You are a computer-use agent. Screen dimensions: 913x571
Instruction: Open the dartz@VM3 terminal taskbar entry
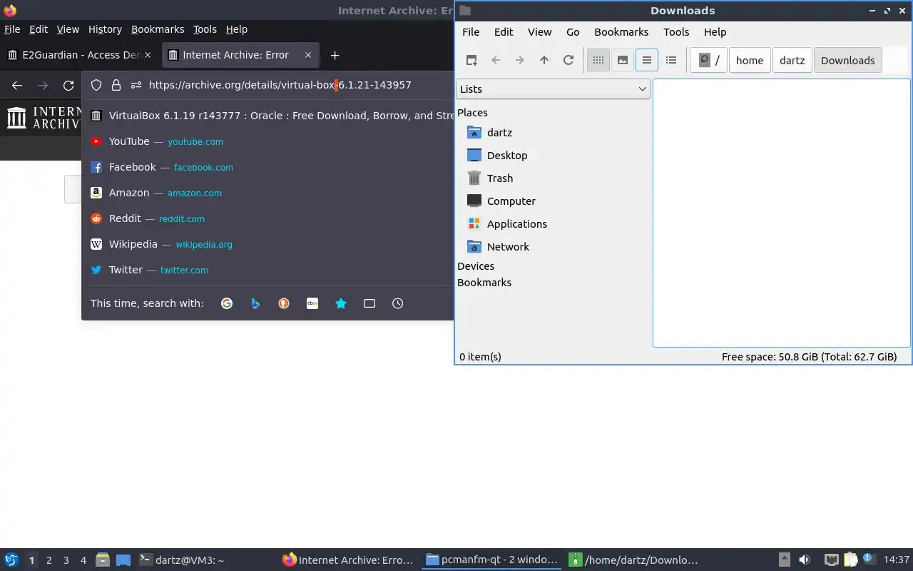pos(181,560)
